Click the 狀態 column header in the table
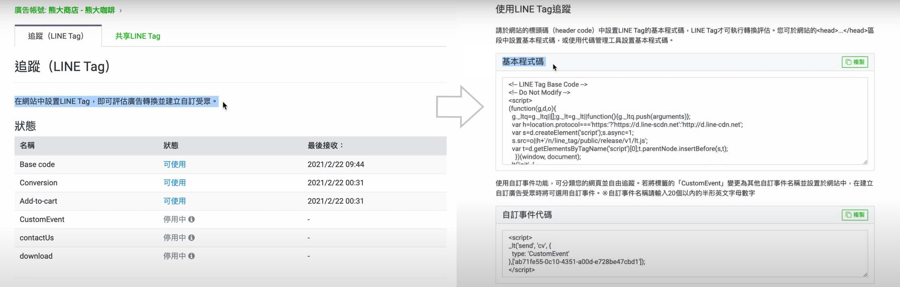The image size is (900, 287). (x=171, y=146)
